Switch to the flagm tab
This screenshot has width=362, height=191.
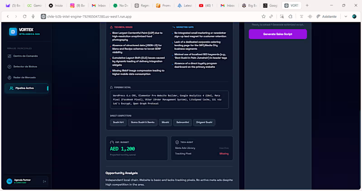[x=142, y=5]
